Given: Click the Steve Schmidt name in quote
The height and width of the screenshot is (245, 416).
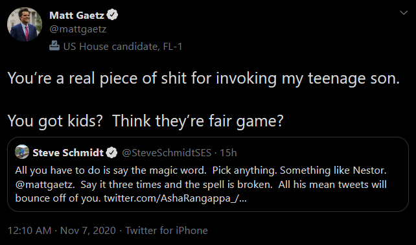Looking at the screenshot, I should pos(68,152).
